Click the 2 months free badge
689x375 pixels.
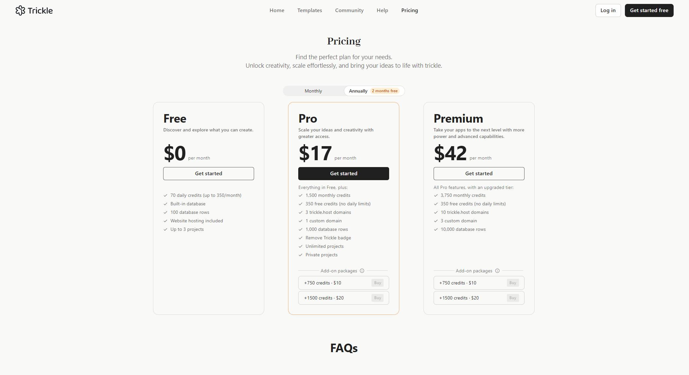click(385, 91)
